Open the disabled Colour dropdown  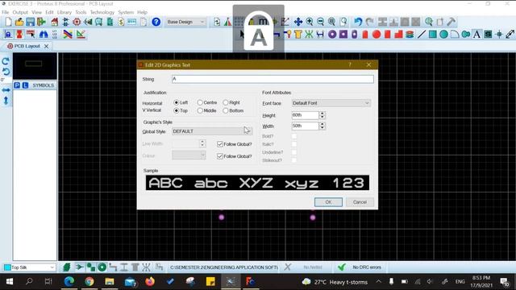coord(189,155)
